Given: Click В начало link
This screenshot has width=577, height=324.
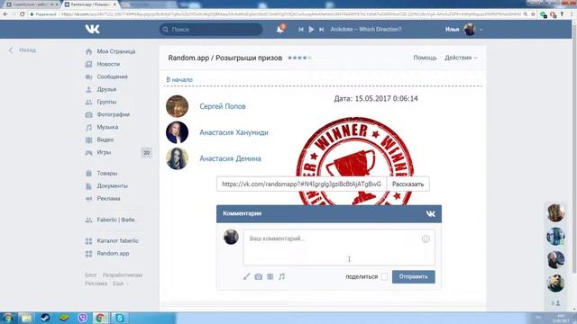Looking at the screenshot, I should coord(179,80).
